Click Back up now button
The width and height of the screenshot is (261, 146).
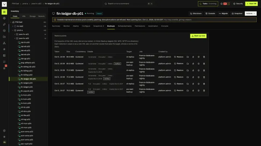click(x=198, y=36)
